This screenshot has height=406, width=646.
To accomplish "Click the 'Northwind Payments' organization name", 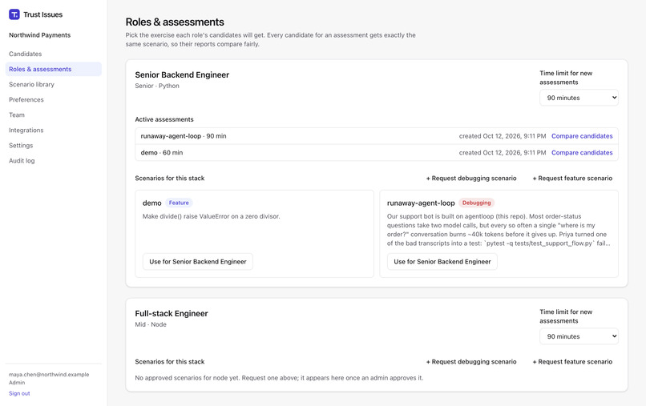I will 39,35.
